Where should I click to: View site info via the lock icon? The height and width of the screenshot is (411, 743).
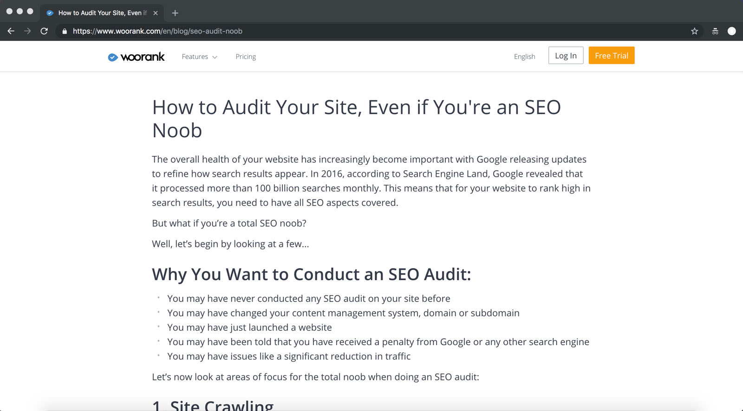coord(65,31)
